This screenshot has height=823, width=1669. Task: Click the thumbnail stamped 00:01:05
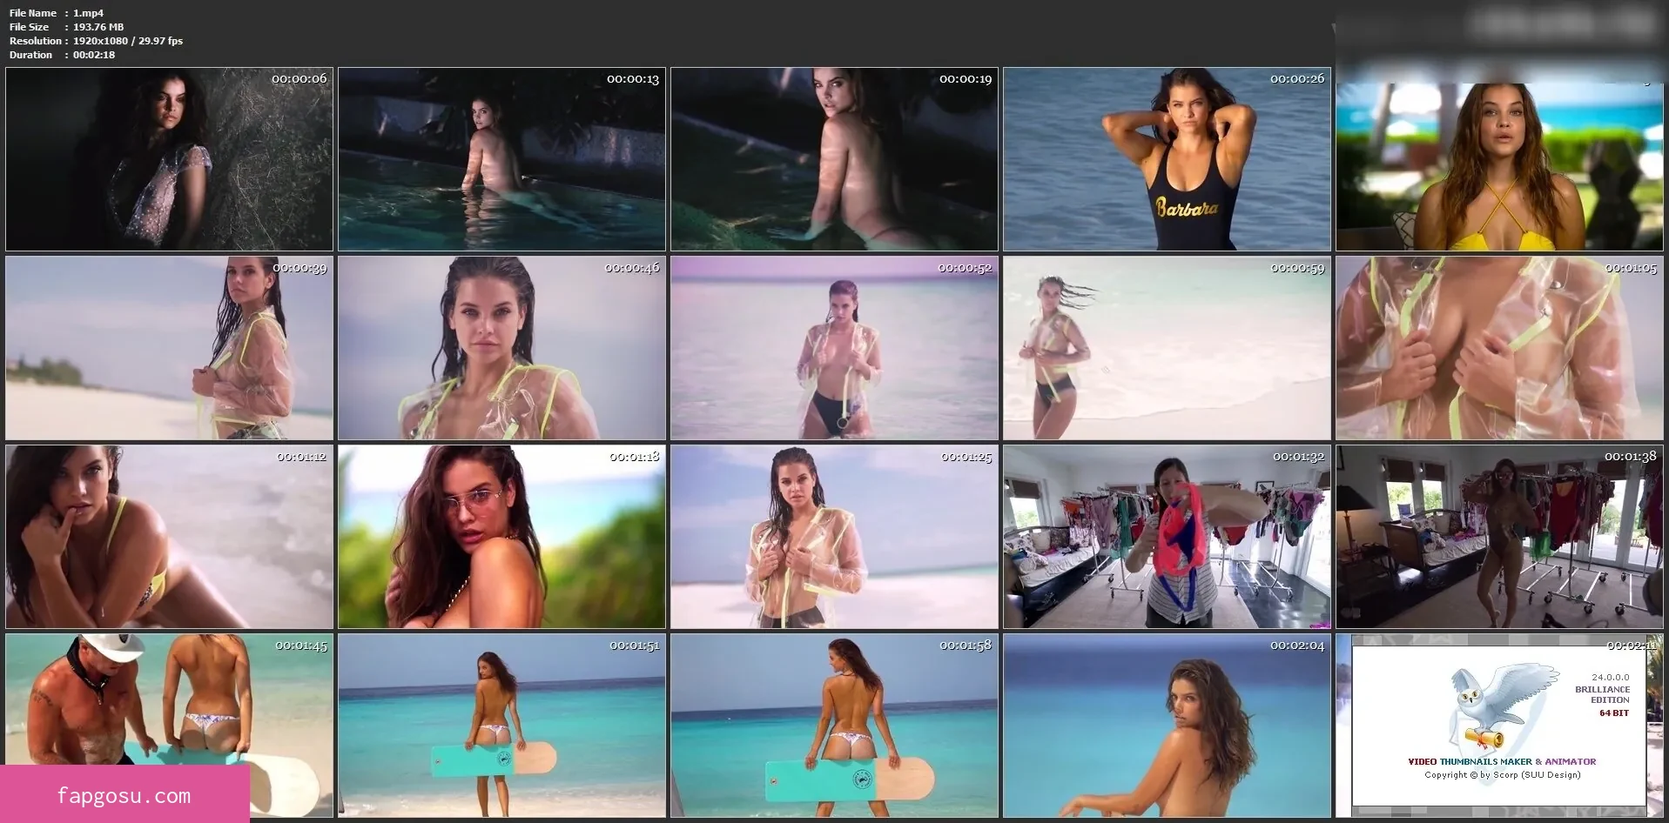tap(1499, 348)
